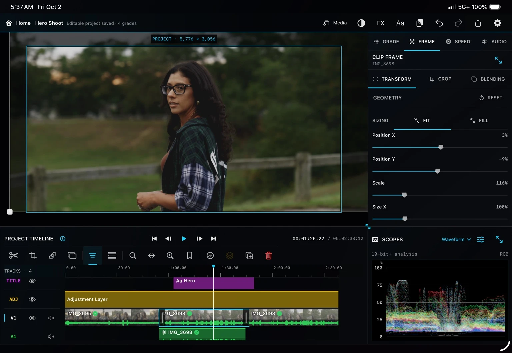Mute the A1 audio track
512x353 pixels.
[51, 337]
